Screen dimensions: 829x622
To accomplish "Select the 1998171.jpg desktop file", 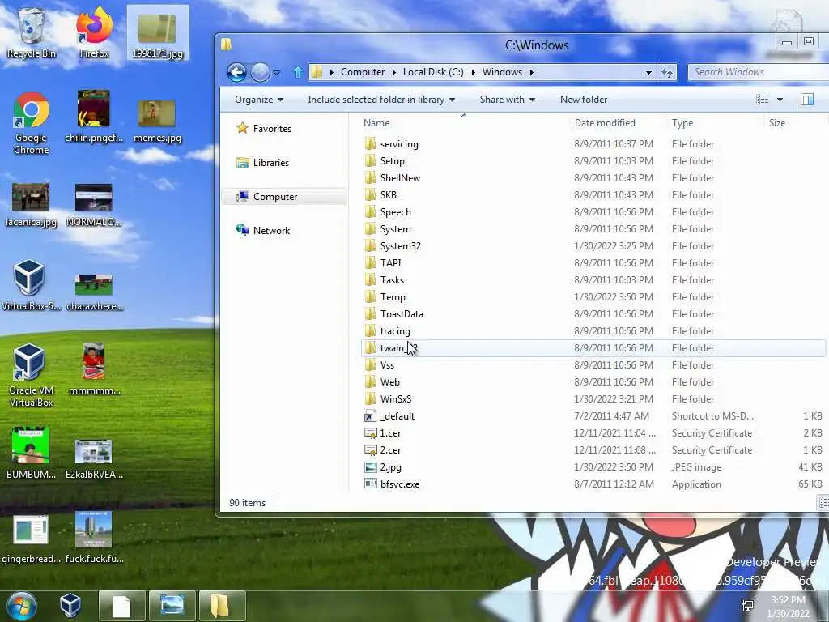I will point(158,32).
